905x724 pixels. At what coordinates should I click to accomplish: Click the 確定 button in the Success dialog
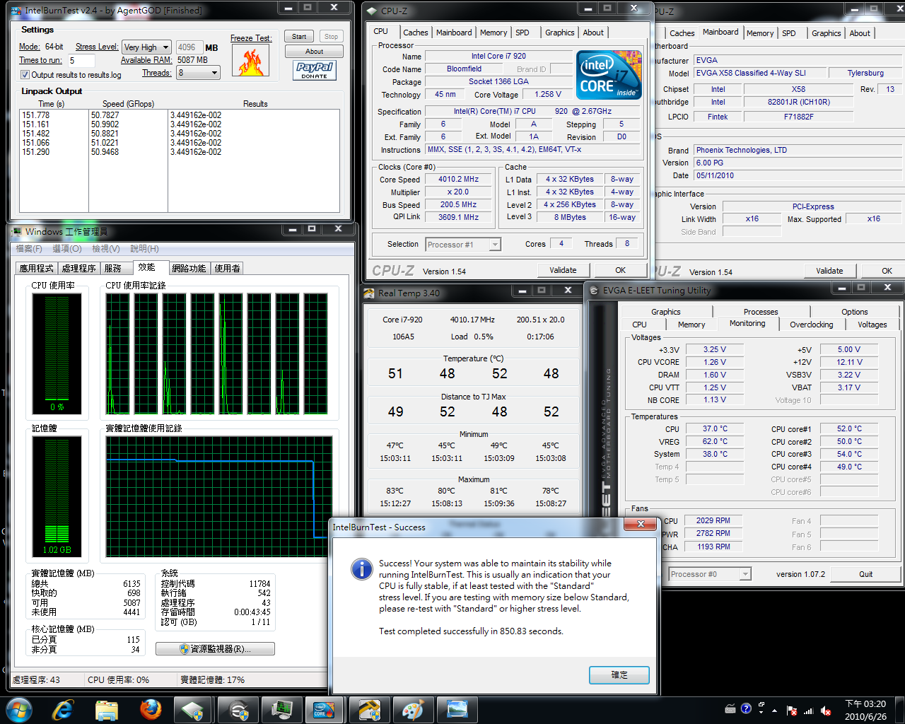point(619,675)
